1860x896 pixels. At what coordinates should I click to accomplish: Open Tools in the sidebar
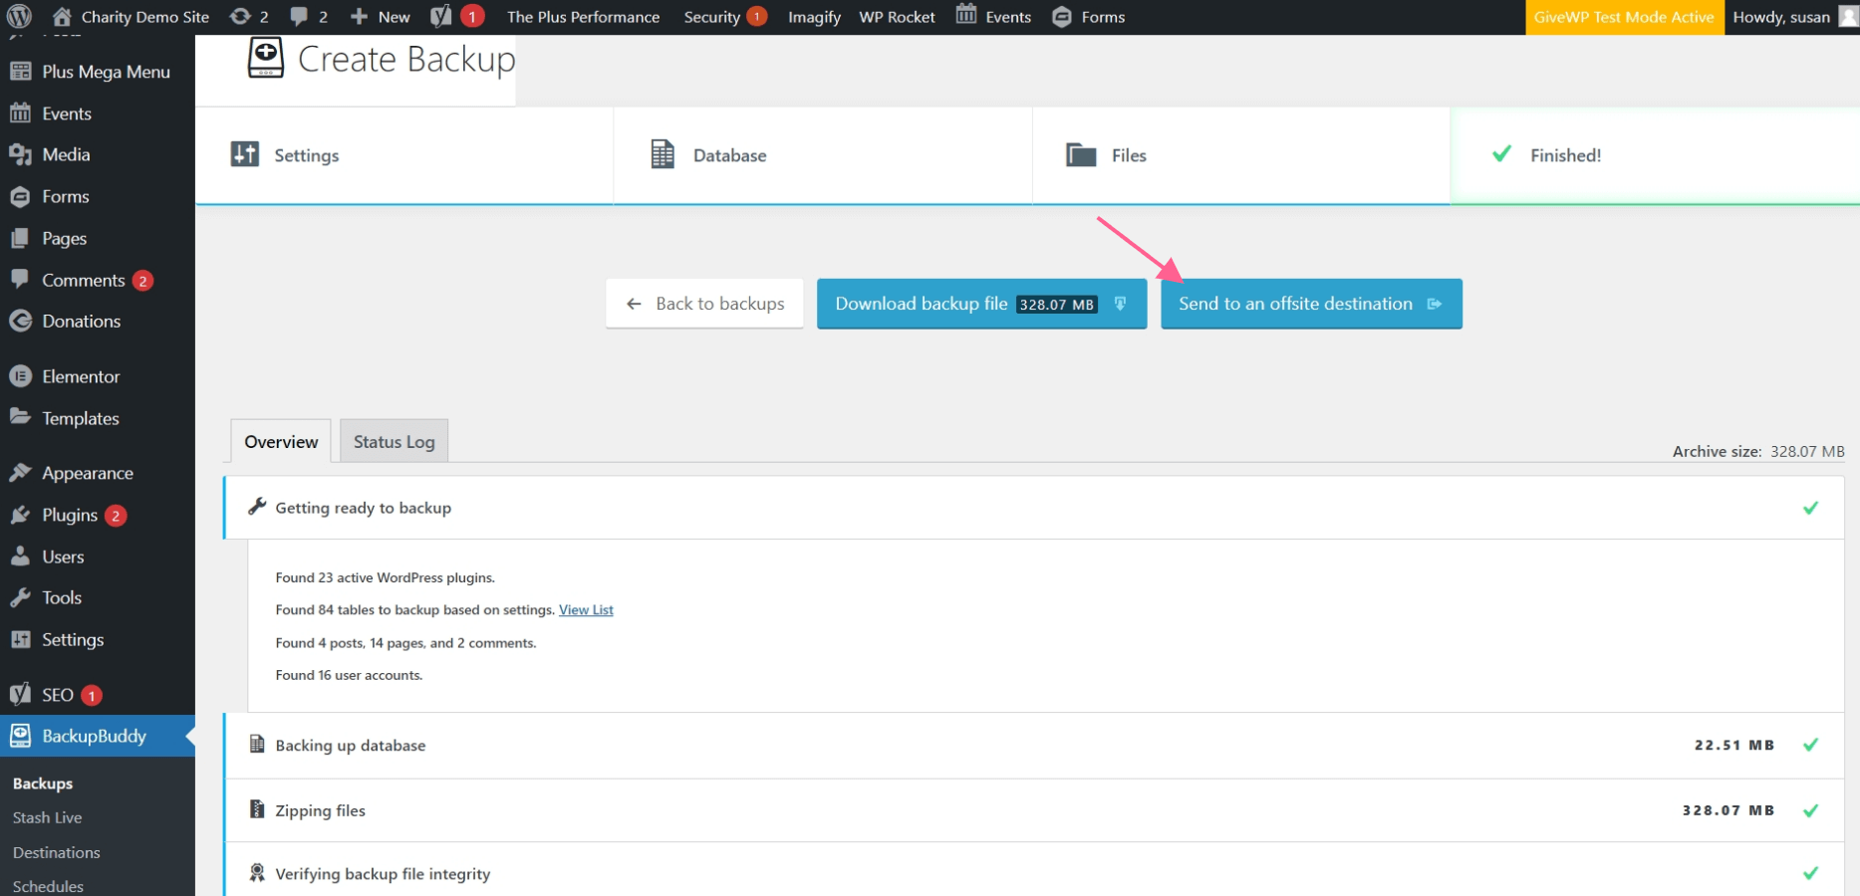(x=98, y=597)
